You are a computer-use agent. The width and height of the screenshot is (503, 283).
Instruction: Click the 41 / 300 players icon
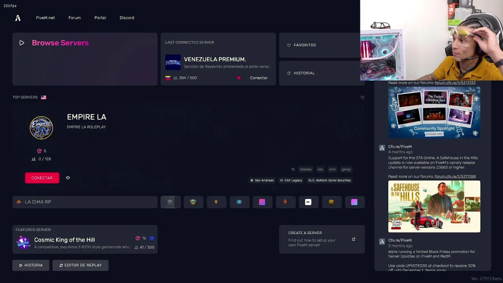[136, 248]
